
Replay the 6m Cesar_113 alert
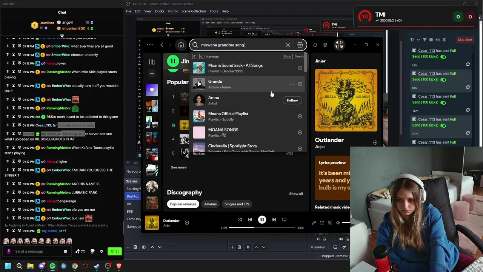pyautogui.click(x=468, y=64)
